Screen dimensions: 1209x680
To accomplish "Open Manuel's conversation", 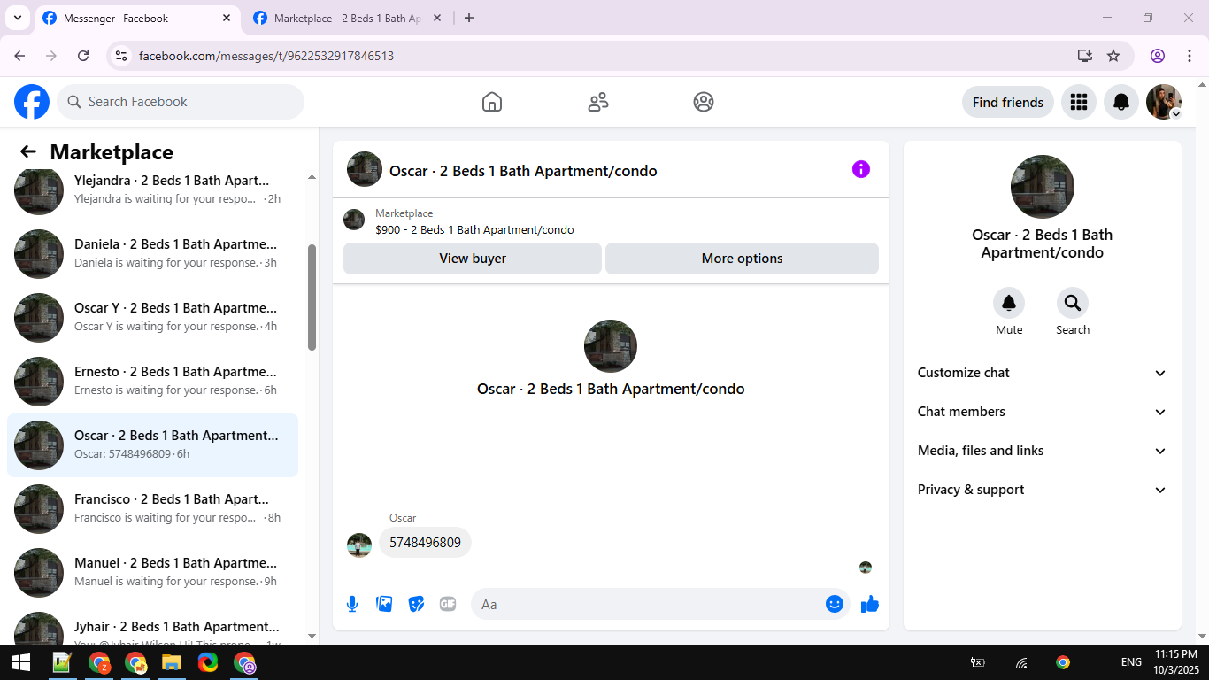I will (x=152, y=572).
